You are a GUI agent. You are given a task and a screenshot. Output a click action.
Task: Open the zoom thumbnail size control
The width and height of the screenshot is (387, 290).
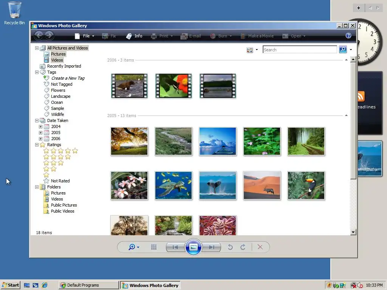[134, 247]
